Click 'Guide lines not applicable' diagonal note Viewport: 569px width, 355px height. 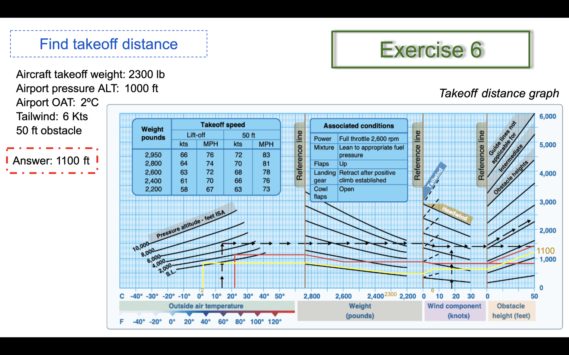504,142
